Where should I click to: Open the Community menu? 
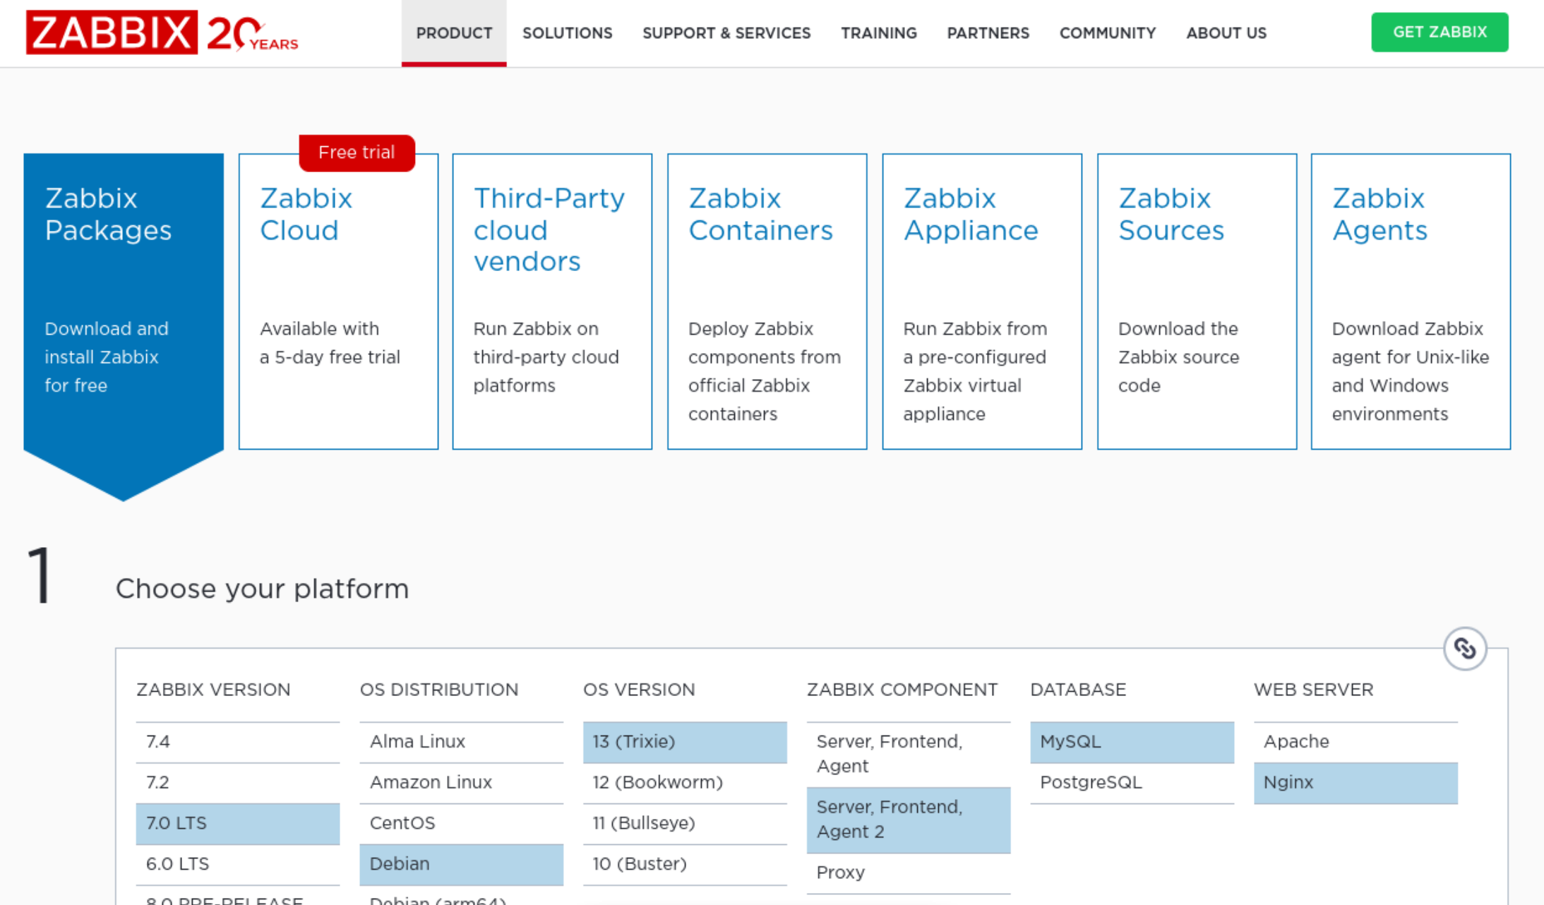pyautogui.click(x=1108, y=33)
